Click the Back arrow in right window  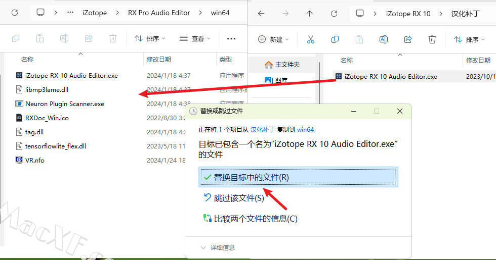pos(261,14)
